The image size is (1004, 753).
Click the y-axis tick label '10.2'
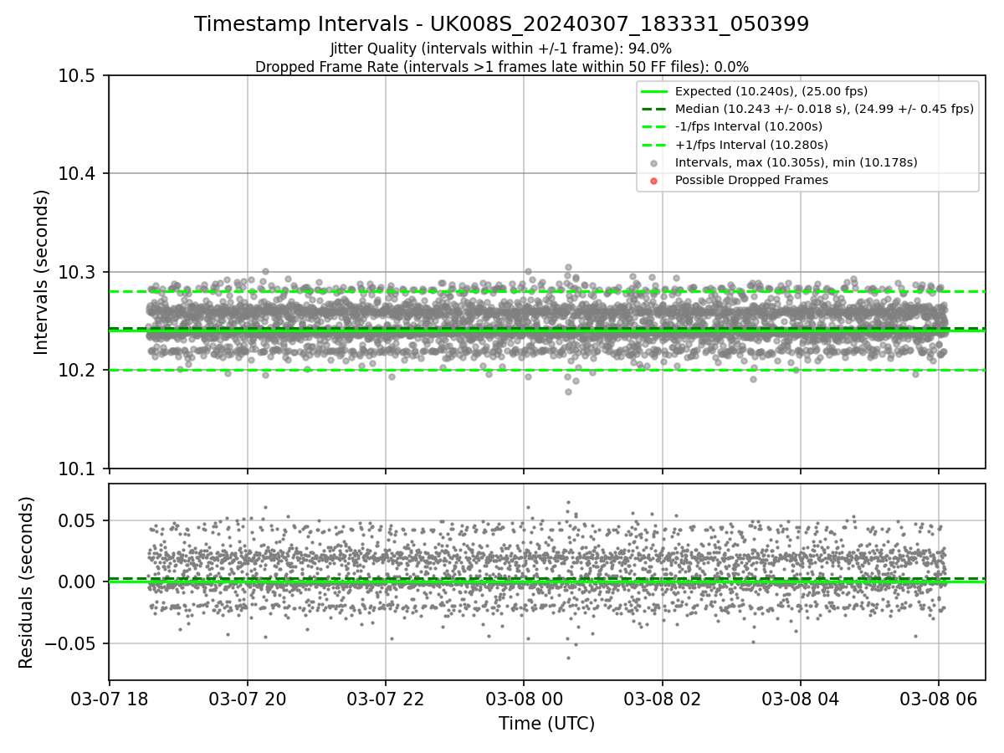tap(79, 371)
